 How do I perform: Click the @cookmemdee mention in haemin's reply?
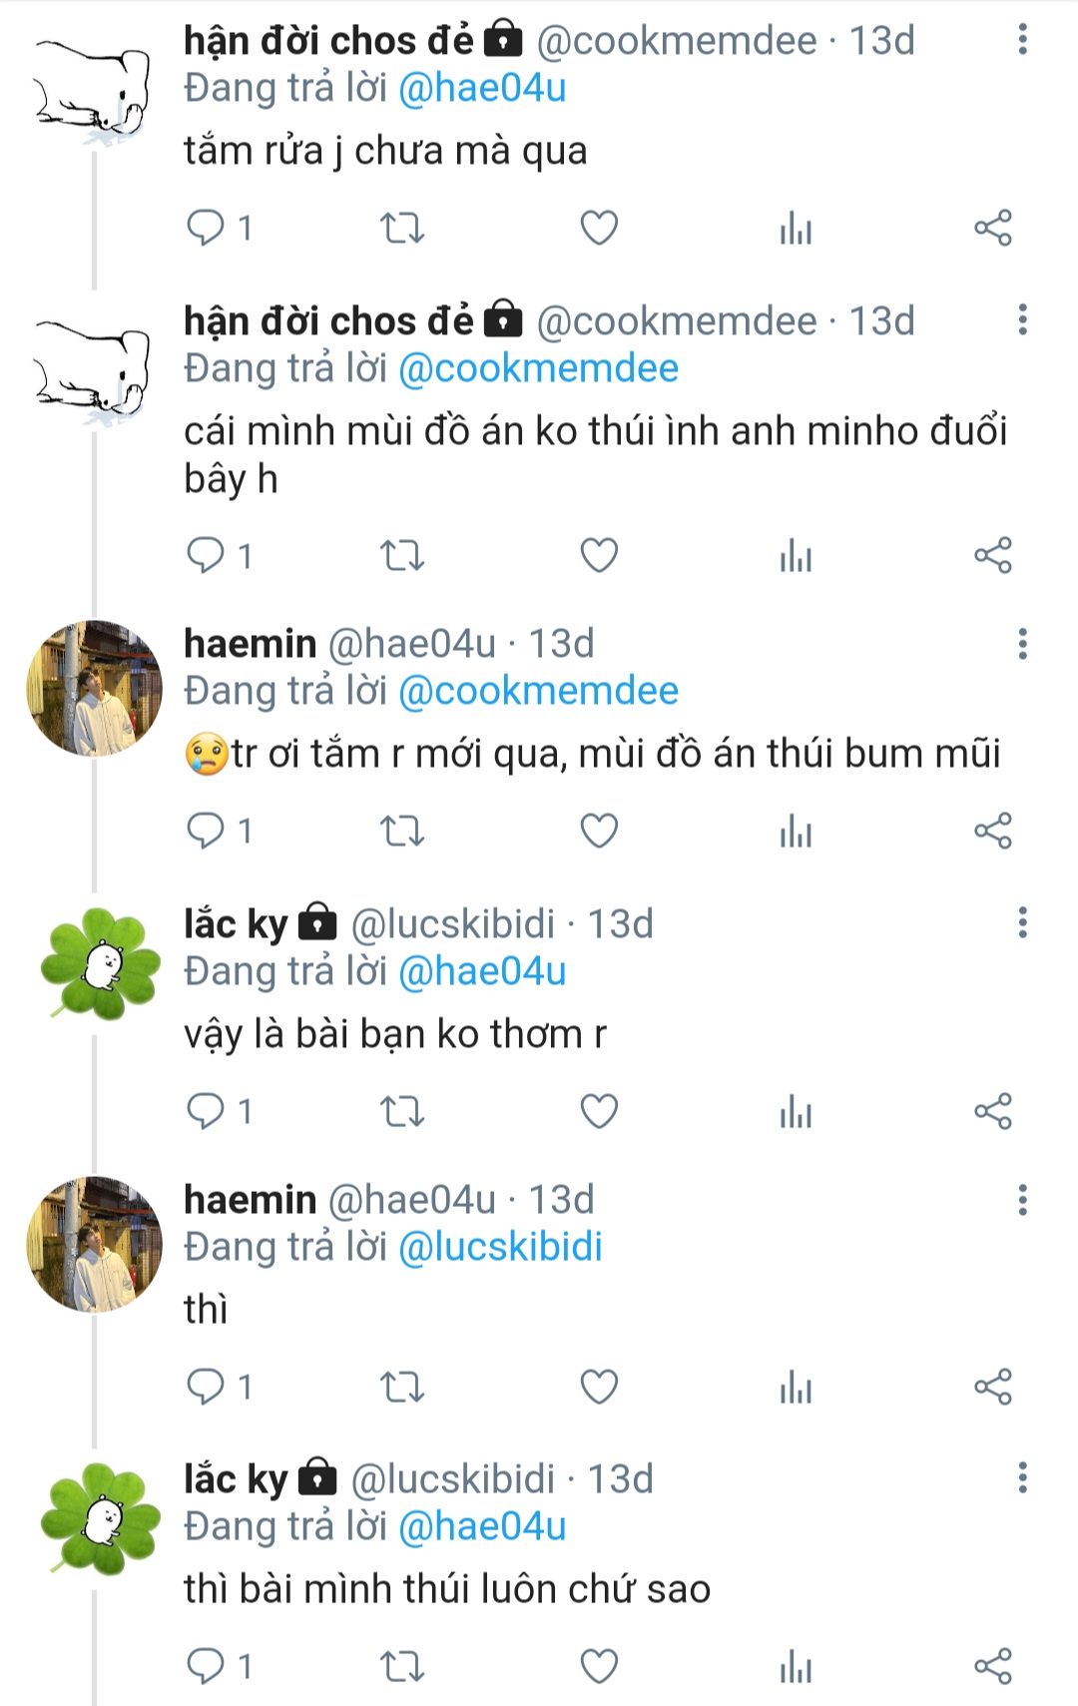pos(538,691)
